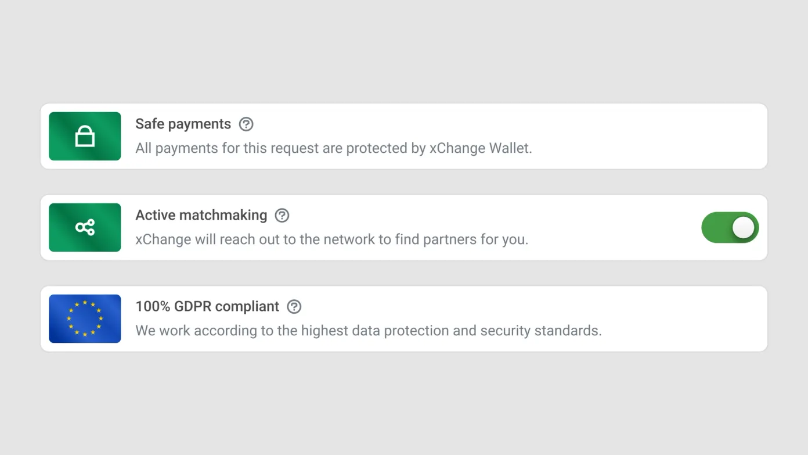Click empty area of the GDPR card
The height and width of the screenshot is (455, 808).
(x=685, y=318)
